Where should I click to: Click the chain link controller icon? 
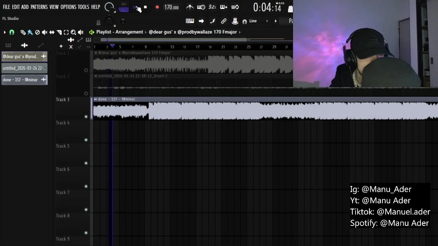224,21
